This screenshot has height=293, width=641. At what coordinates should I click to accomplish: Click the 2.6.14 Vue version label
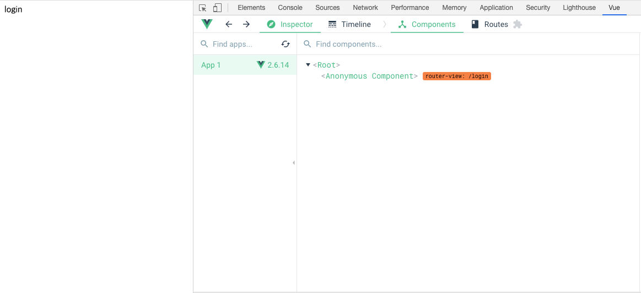(x=278, y=65)
